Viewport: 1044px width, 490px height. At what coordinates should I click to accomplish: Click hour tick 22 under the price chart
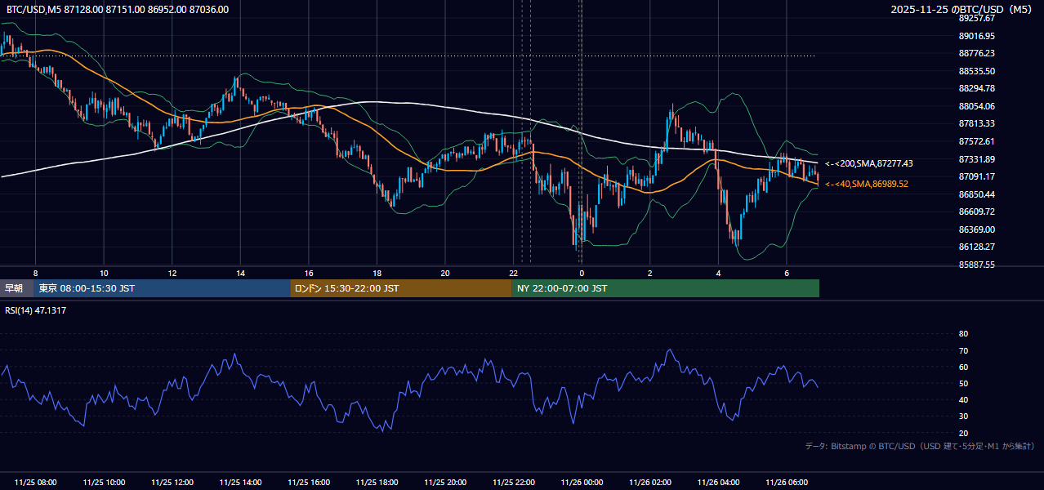click(513, 273)
